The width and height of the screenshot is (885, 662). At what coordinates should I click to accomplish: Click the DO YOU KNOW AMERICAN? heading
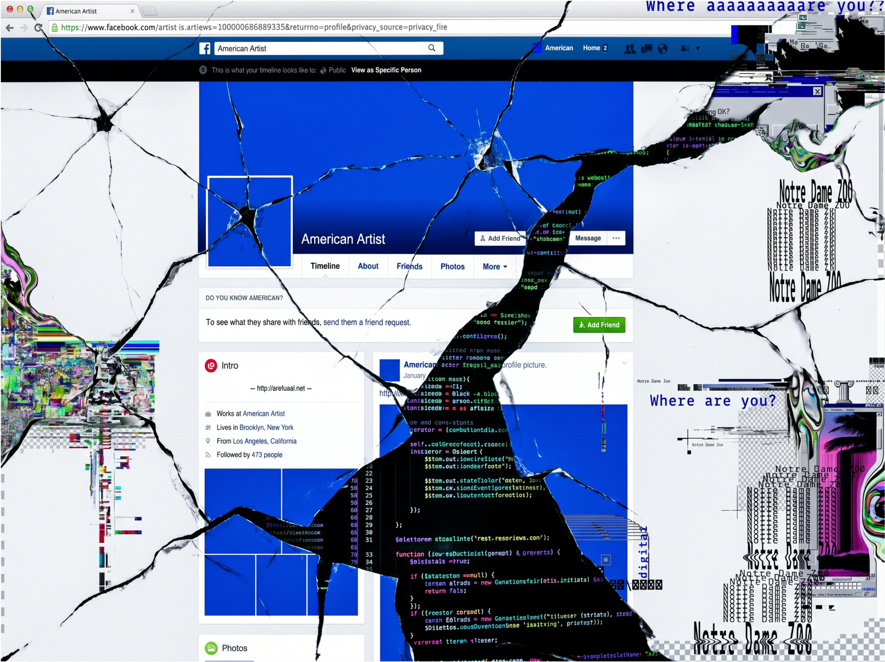[244, 298]
